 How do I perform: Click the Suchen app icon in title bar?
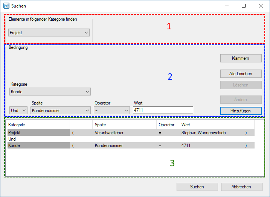click(x=6, y=6)
